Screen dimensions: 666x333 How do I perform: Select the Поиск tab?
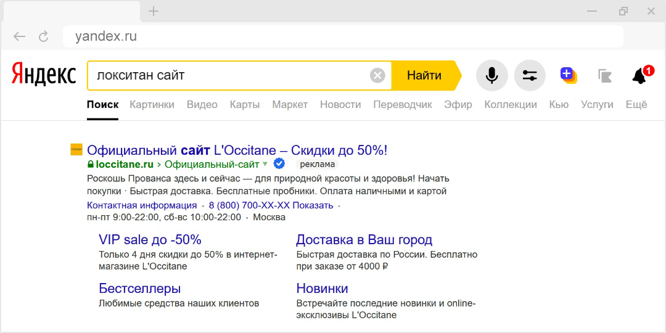click(x=103, y=104)
